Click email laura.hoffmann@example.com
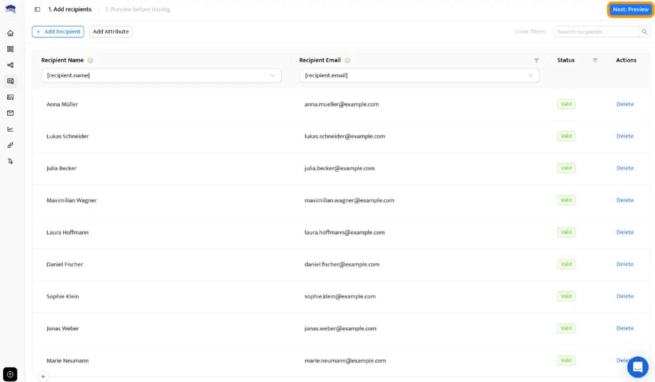 [345, 232]
